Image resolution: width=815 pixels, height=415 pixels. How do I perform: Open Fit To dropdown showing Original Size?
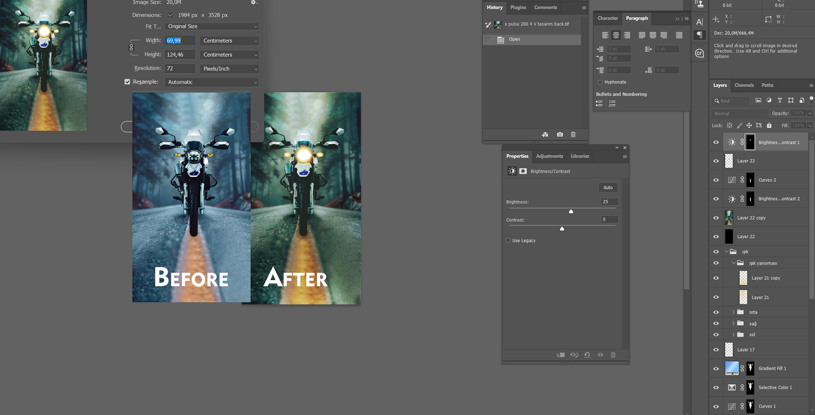(212, 26)
